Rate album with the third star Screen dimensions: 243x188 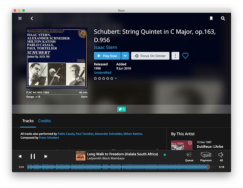tap(104, 78)
